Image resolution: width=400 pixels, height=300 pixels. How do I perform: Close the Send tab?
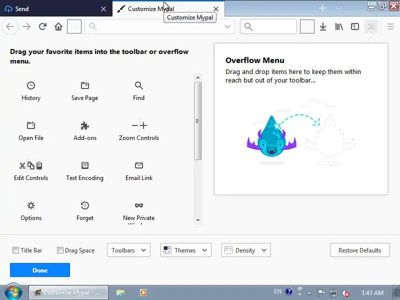tap(103, 9)
